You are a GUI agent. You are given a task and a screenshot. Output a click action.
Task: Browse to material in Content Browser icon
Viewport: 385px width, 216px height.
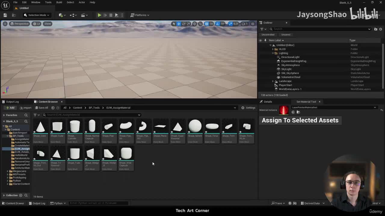coord(298,112)
